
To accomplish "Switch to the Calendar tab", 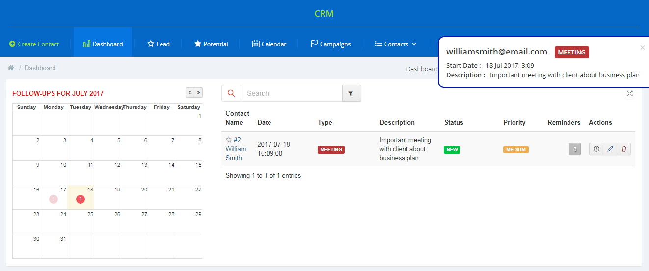I will [x=269, y=44].
